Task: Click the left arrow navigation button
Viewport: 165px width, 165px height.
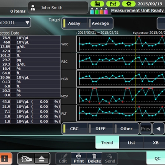Action: click(x=158, y=129)
